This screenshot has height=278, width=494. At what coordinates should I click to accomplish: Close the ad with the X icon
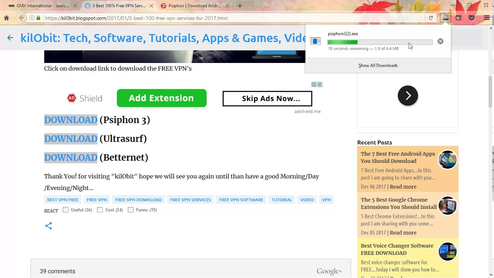coord(320,85)
